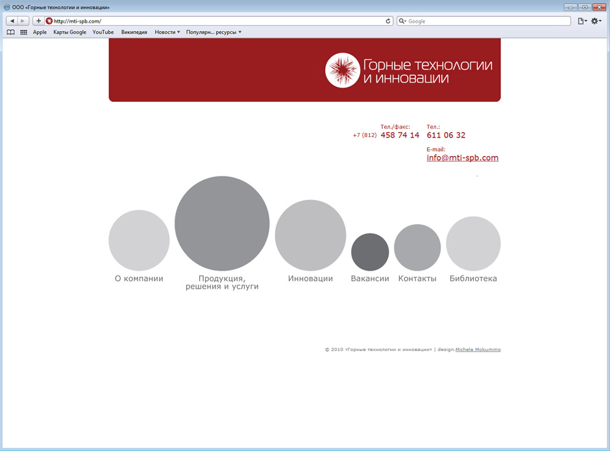610x451 pixels.
Task: Click the browser Forward arrow button
Action: [23, 21]
